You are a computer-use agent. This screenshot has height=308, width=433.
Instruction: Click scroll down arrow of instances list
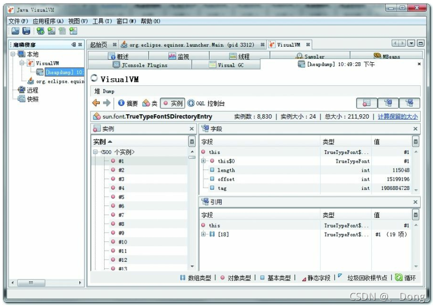point(192,267)
